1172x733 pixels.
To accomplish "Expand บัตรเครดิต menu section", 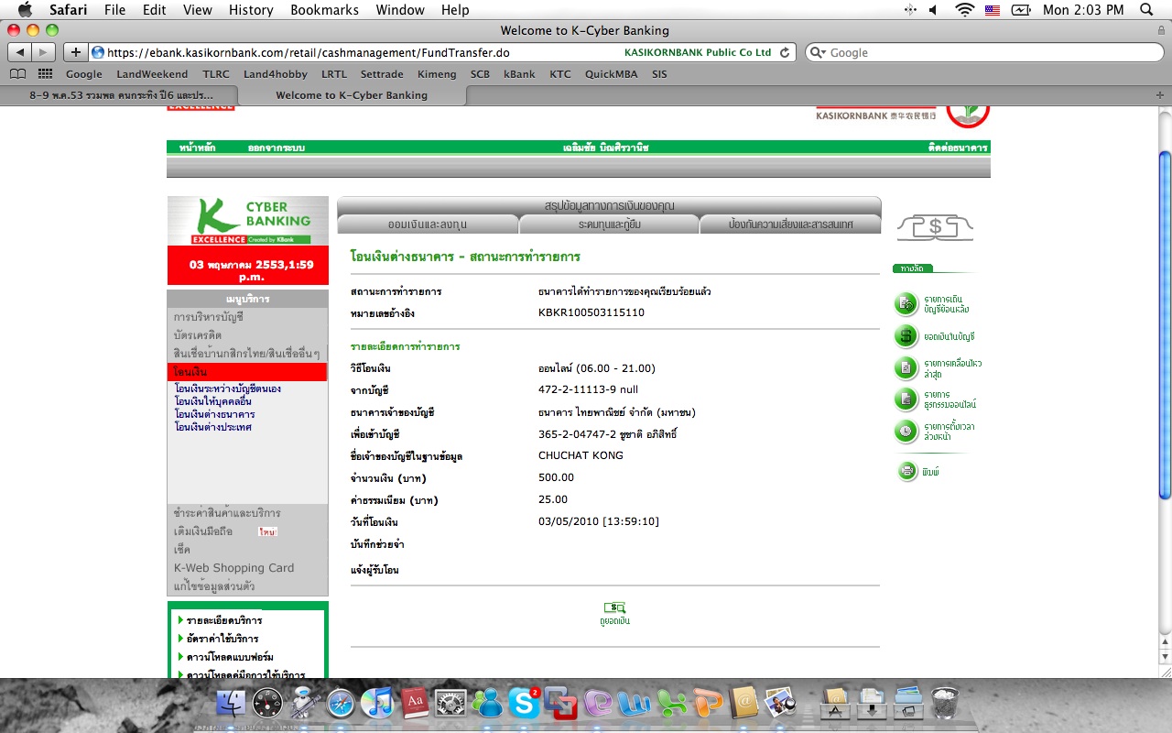I will pyautogui.click(x=198, y=335).
